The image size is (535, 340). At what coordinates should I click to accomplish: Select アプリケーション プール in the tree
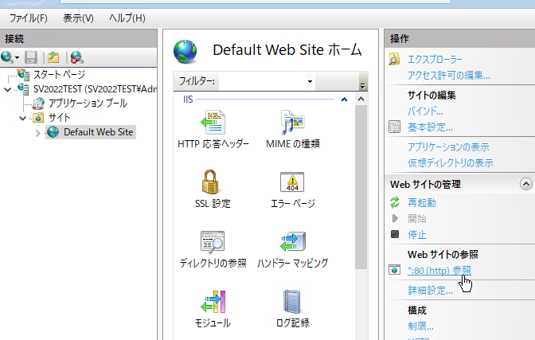[88, 103]
